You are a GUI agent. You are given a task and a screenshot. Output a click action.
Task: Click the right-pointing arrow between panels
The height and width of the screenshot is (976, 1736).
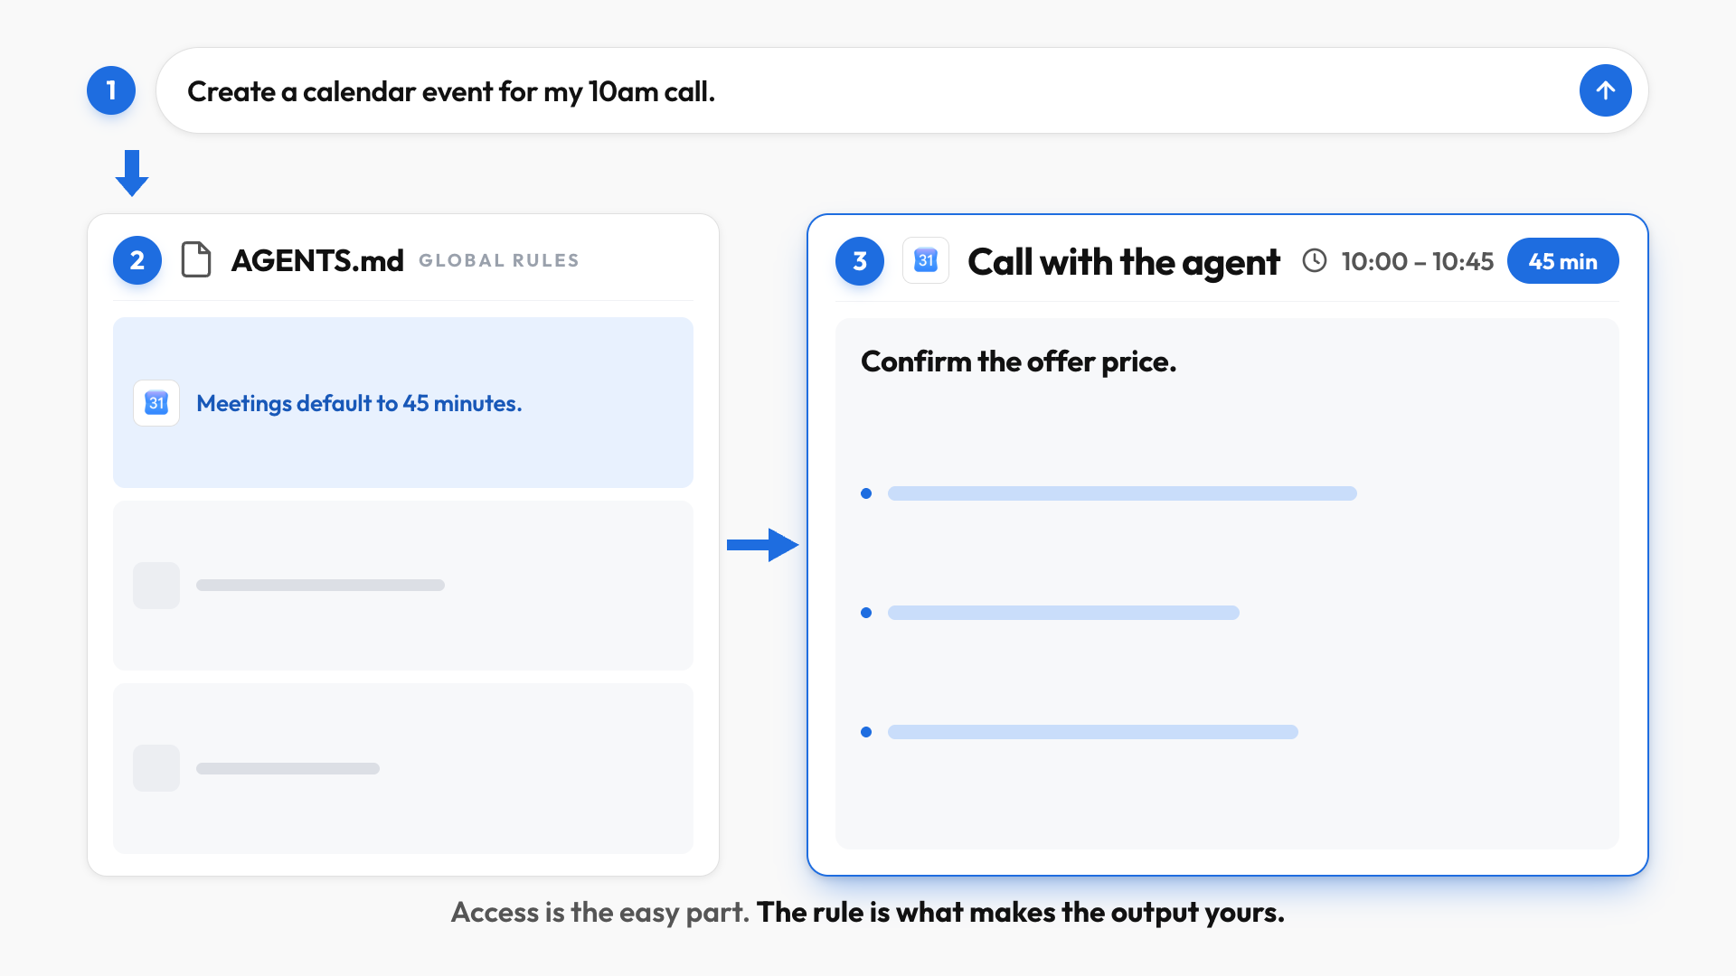[763, 545]
